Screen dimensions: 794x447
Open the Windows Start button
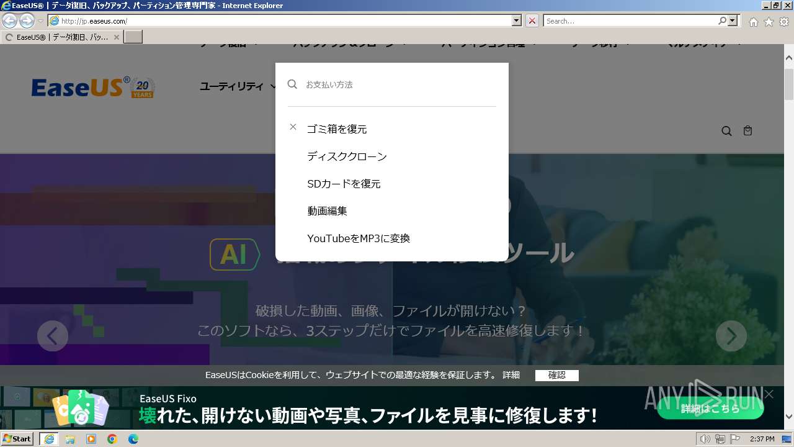click(x=17, y=439)
